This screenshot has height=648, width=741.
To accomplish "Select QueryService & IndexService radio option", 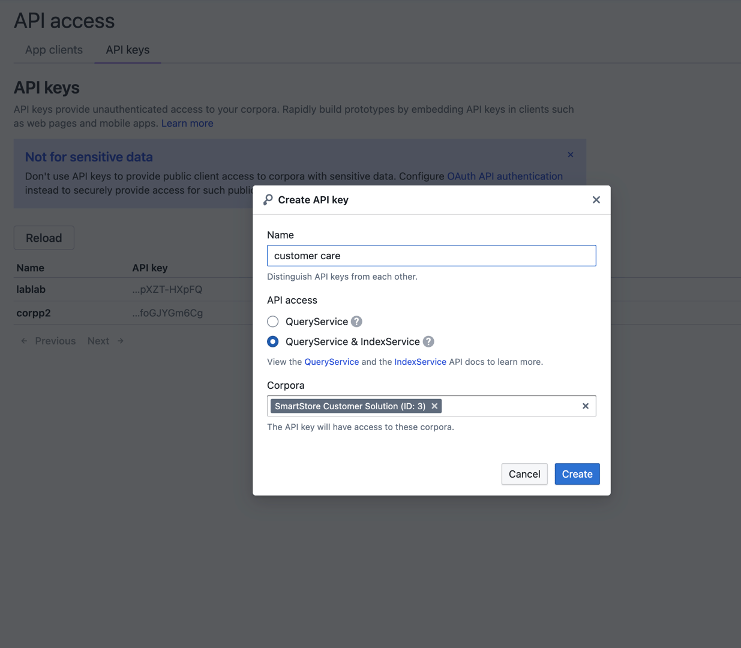I will [273, 341].
